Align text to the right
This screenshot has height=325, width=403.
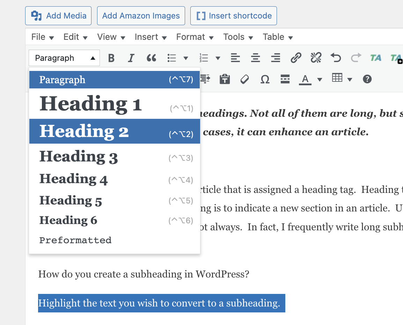coord(276,58)
